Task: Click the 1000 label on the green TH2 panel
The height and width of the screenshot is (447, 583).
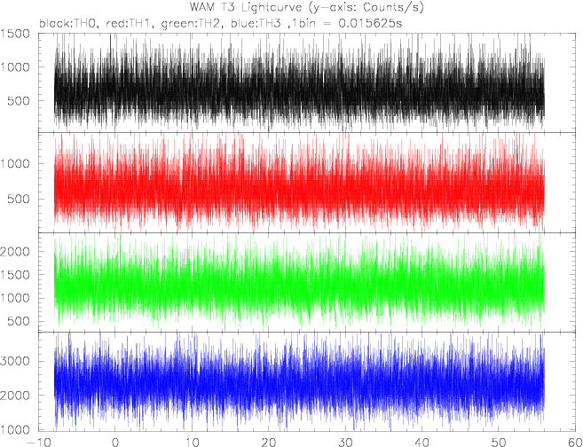Action: [15, 298]
